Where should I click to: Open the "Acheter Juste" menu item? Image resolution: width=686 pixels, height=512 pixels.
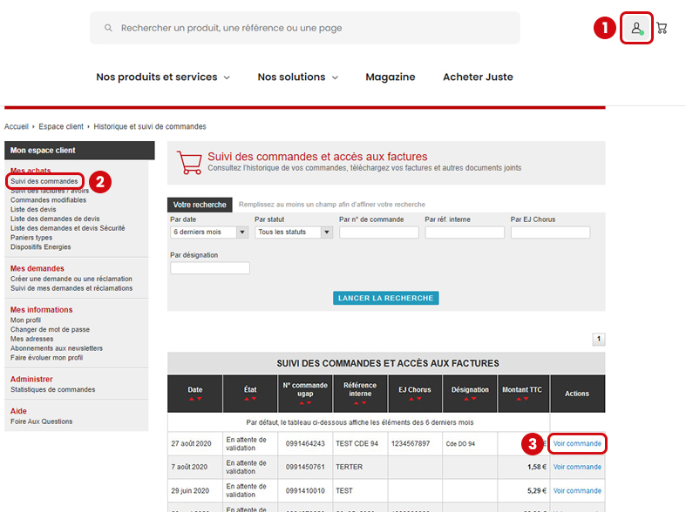pyautogui.click(x=478, y=77)
